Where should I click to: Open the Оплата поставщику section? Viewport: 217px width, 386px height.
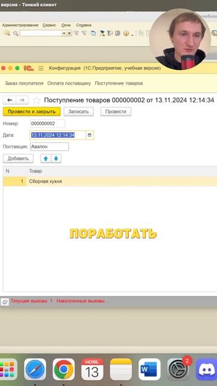69,83
